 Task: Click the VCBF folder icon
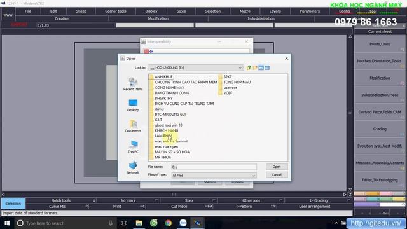point(221,93)
